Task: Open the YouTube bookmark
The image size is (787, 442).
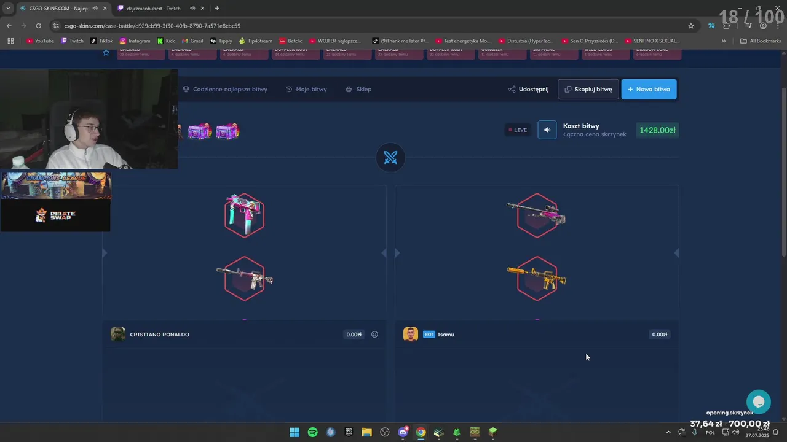Action: pyautogui.click(x=40, y=41)
